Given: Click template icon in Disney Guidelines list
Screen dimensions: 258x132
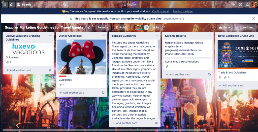Looking at the screenshot, I should 103,93.
